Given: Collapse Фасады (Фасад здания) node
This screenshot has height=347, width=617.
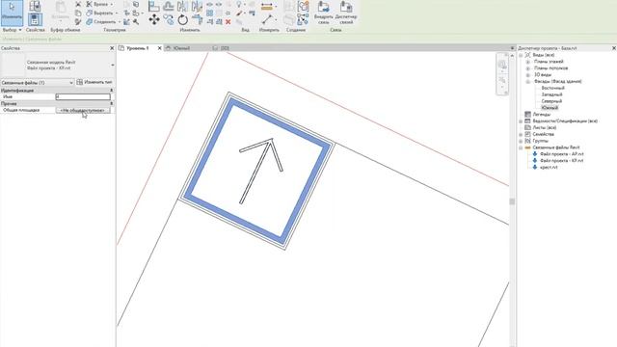Looking at the screenshot, I should [x=528, y=81].
